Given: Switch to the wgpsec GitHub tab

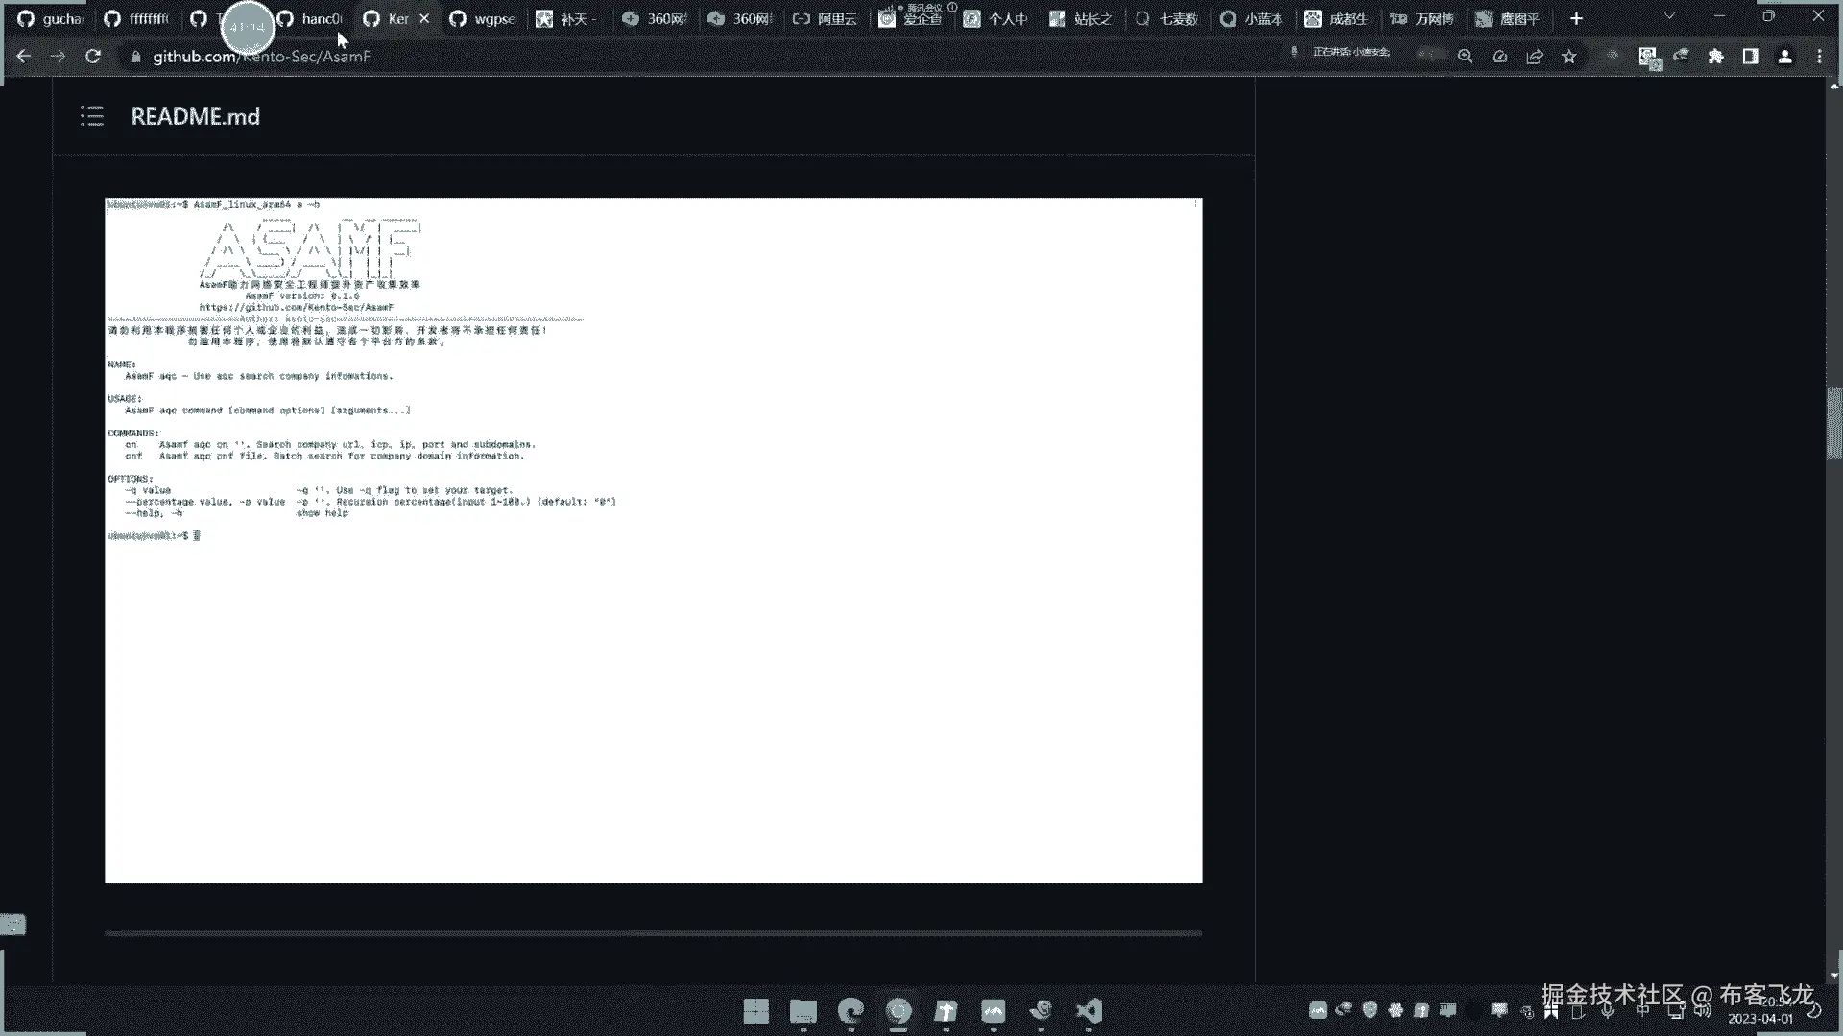Looking at the screenshot, I should [x=483, y=19].
